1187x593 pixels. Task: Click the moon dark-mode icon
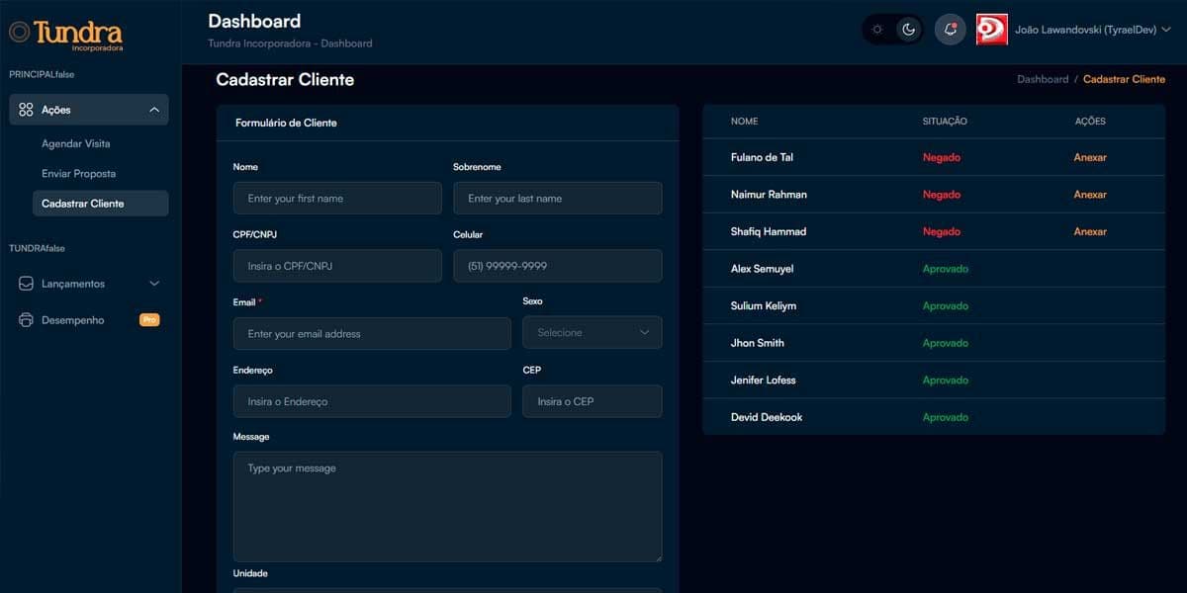pyautogui.click(x=909, y=30)
